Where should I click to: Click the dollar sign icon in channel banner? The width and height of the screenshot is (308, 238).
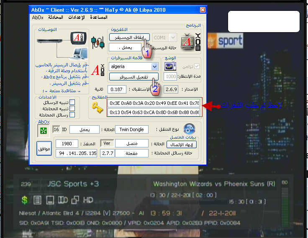25,200
